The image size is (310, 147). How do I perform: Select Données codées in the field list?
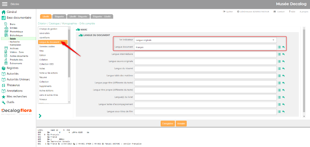pyautogui.click(x=47, y=47)
